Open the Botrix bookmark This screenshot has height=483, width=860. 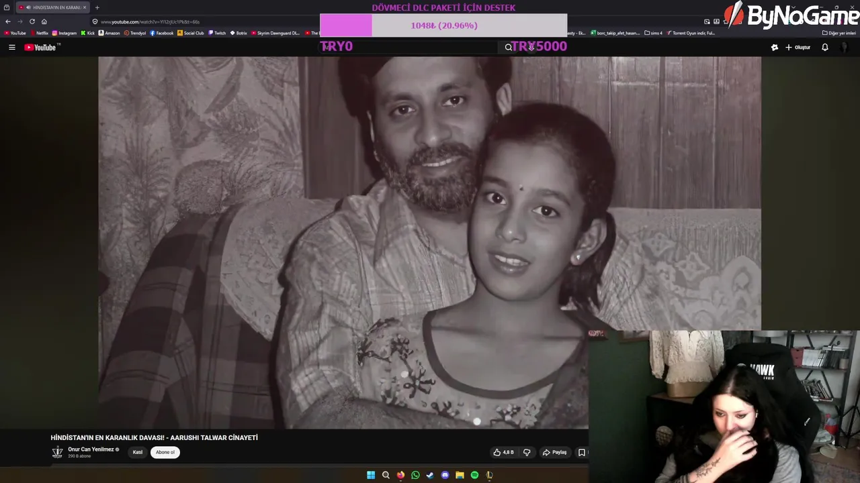[x=239, y=33]
